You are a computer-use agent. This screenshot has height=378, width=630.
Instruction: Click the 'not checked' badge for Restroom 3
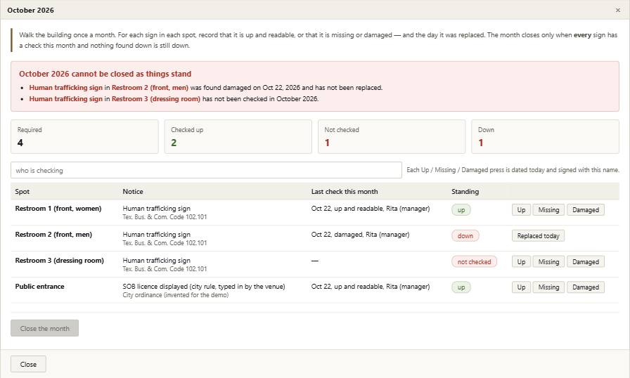point(474,261)
